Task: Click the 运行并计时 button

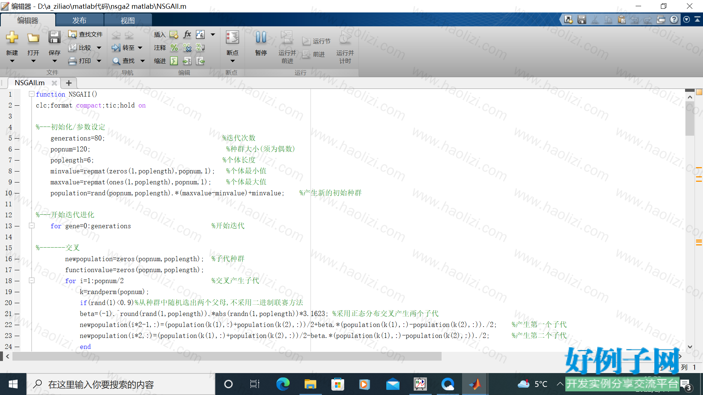Action: point(345,47)
